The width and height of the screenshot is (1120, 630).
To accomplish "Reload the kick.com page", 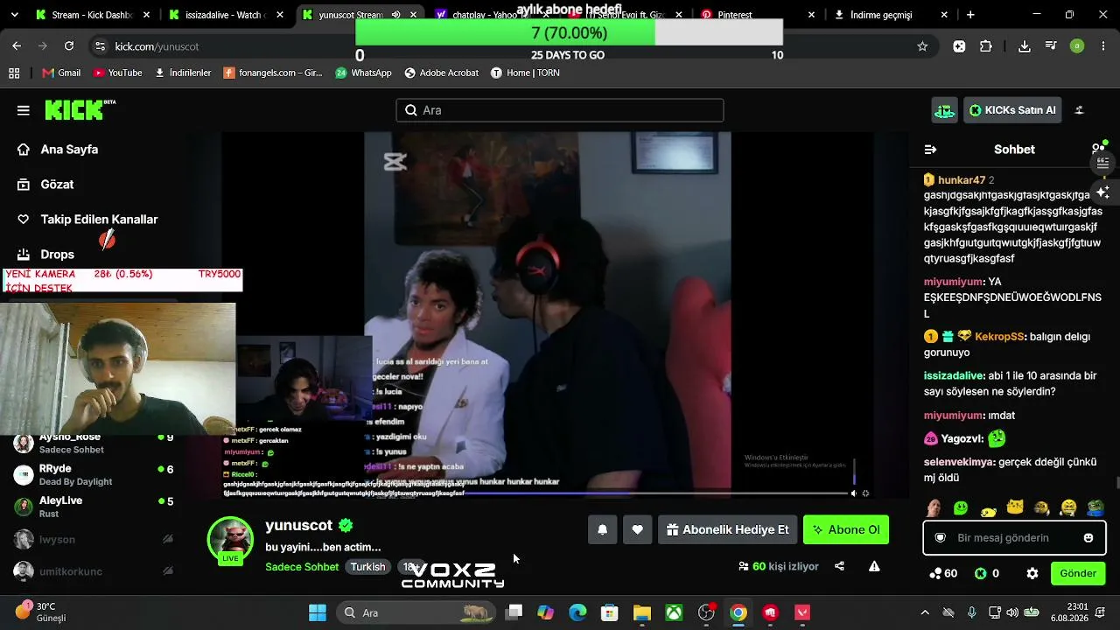I will coord(69,46).
